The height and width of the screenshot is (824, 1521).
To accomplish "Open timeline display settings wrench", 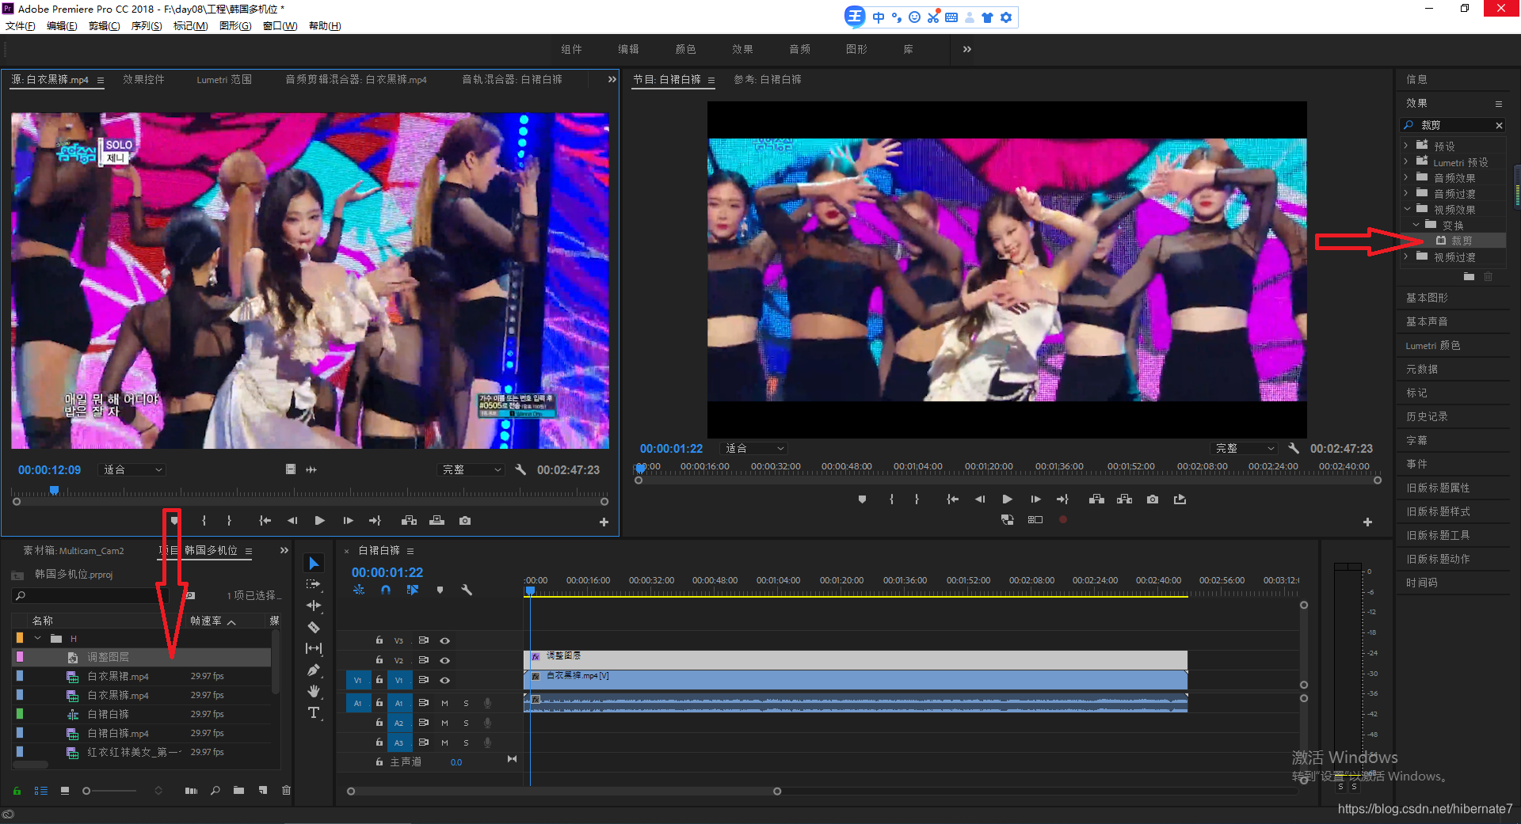I will 467,590.
